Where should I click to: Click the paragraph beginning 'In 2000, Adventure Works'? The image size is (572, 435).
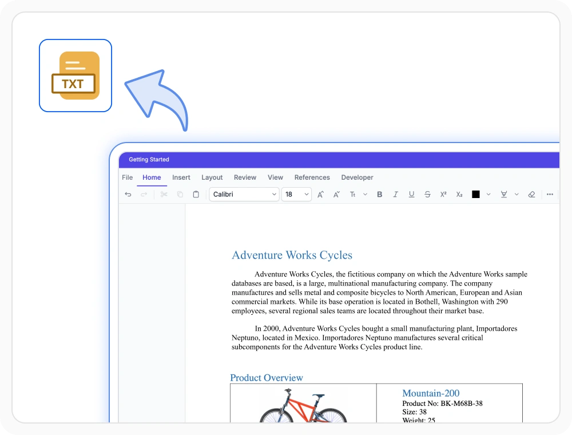(x=374, y=338)
